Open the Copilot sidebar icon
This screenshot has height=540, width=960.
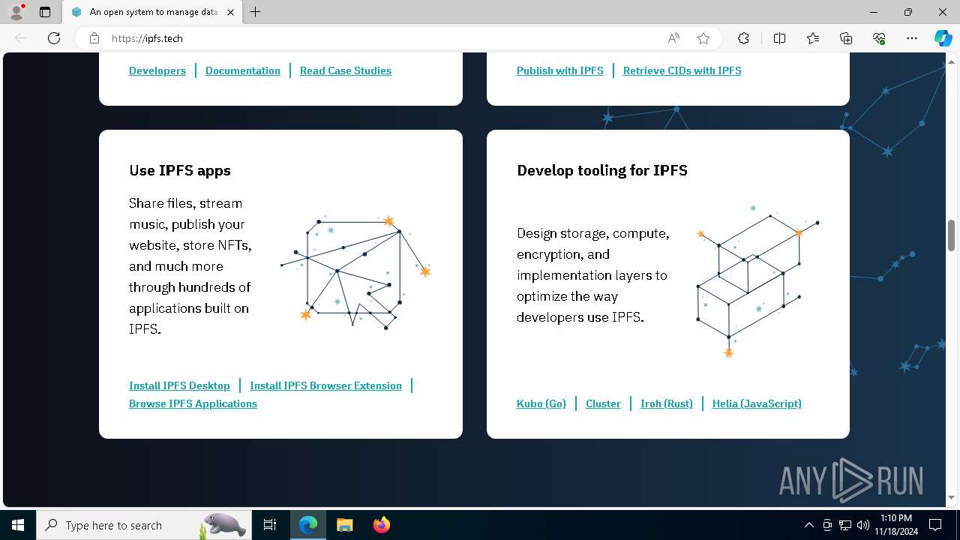943,38
